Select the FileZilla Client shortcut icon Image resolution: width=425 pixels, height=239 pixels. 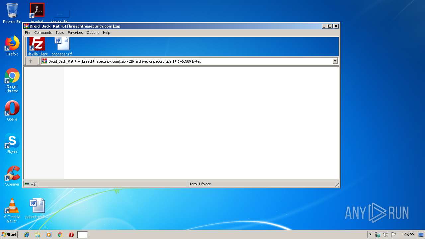point(37,46)
